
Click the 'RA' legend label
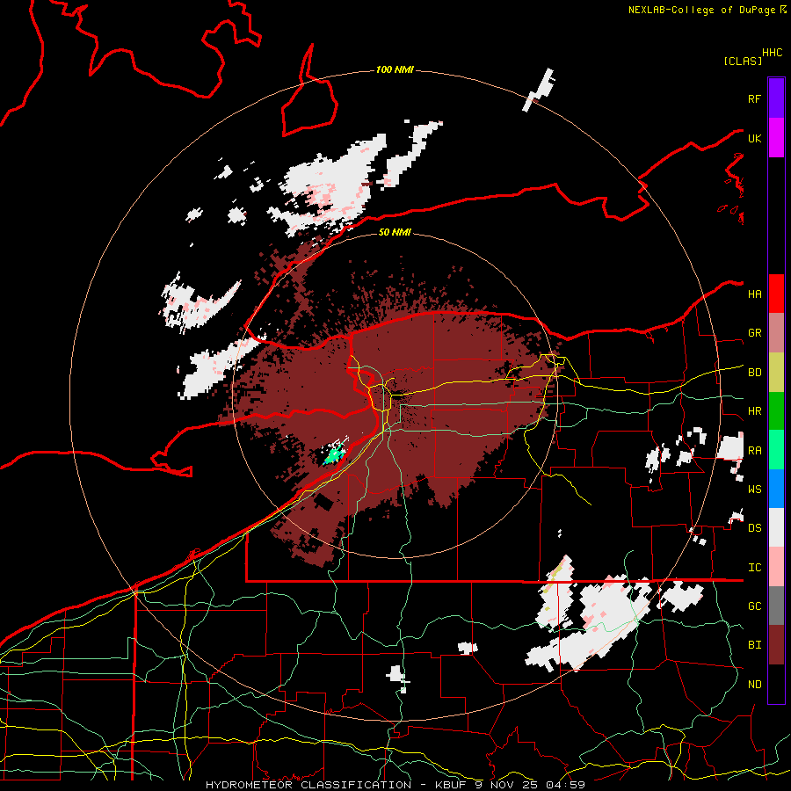754,450
